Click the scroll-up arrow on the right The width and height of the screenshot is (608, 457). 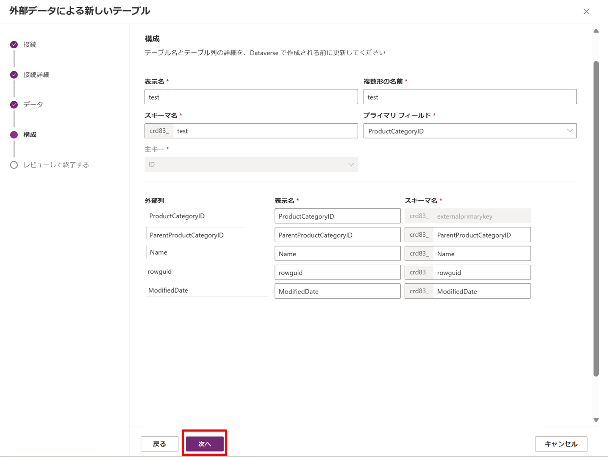pyautogui.click(x=595, y=30)
